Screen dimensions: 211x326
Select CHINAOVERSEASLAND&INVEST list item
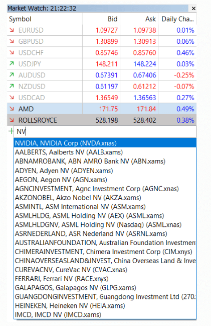[105, 261]
